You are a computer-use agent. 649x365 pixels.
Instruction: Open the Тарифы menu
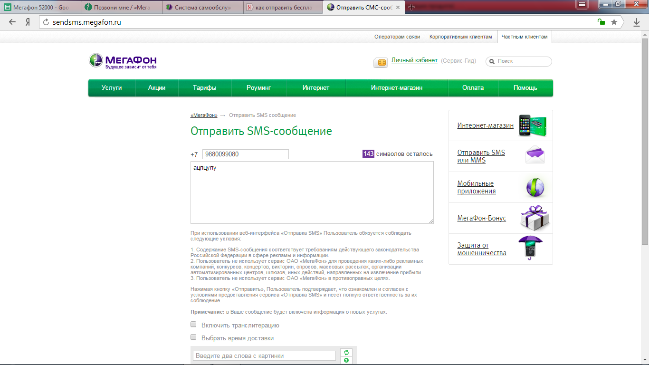(x=205, y=88)
